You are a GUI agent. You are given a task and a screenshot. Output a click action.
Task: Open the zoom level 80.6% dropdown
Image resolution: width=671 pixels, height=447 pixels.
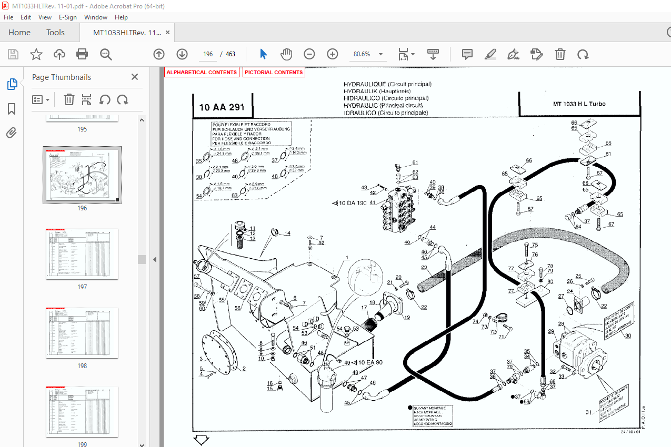[380, 54]
